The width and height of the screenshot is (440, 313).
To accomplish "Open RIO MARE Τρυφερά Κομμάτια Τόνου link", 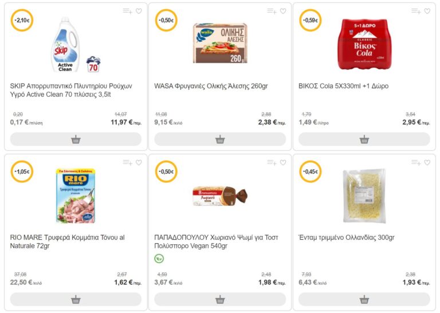I will coord(68,241).
